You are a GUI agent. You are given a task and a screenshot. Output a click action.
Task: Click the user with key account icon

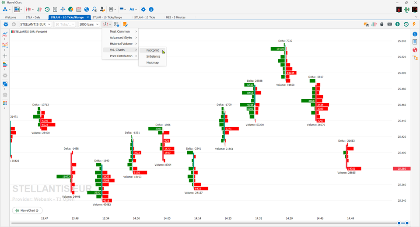click(x=102, y=9)
